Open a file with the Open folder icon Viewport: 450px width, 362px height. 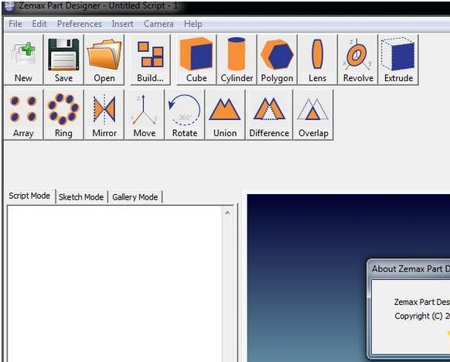pos(104,60)
